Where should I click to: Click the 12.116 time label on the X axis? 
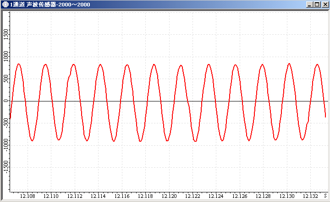pyautogui.click(x=122, y=196)
